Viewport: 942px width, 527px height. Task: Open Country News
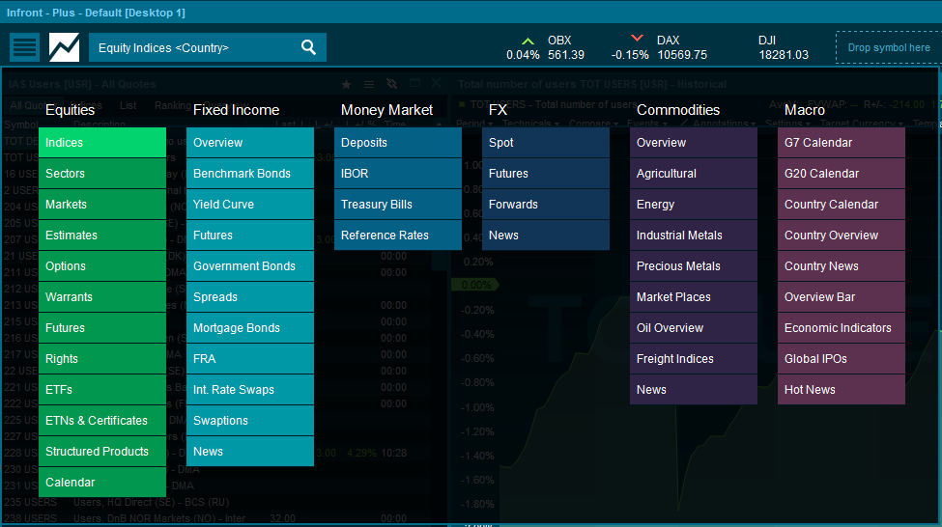pyautogui.click(x=842, y=265)
